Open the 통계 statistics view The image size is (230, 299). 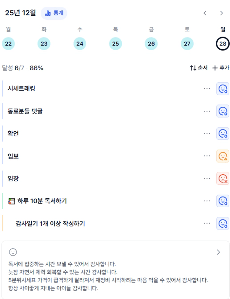pos(54,13)
